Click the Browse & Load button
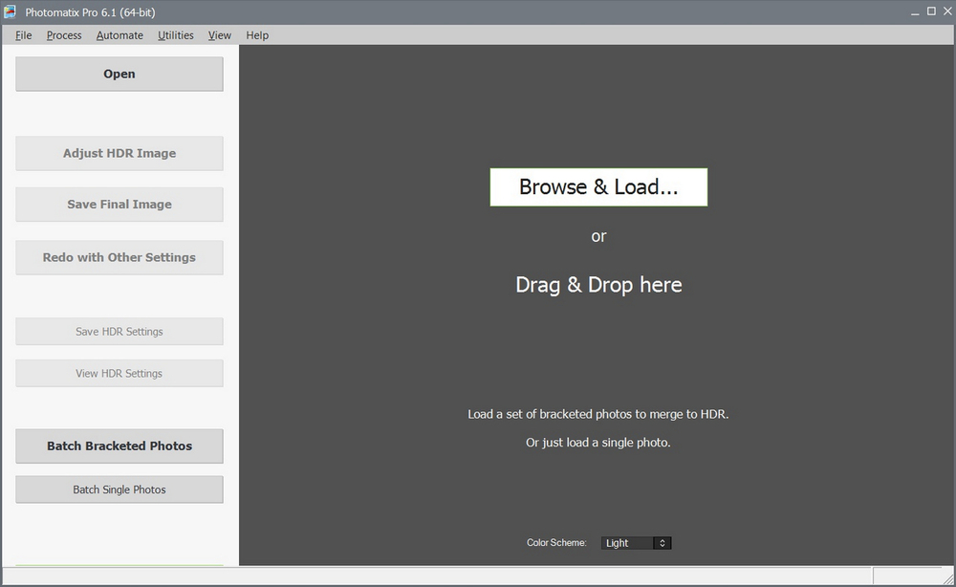The height and width of the screenshot is (587, 956). [x=598, y=187]
